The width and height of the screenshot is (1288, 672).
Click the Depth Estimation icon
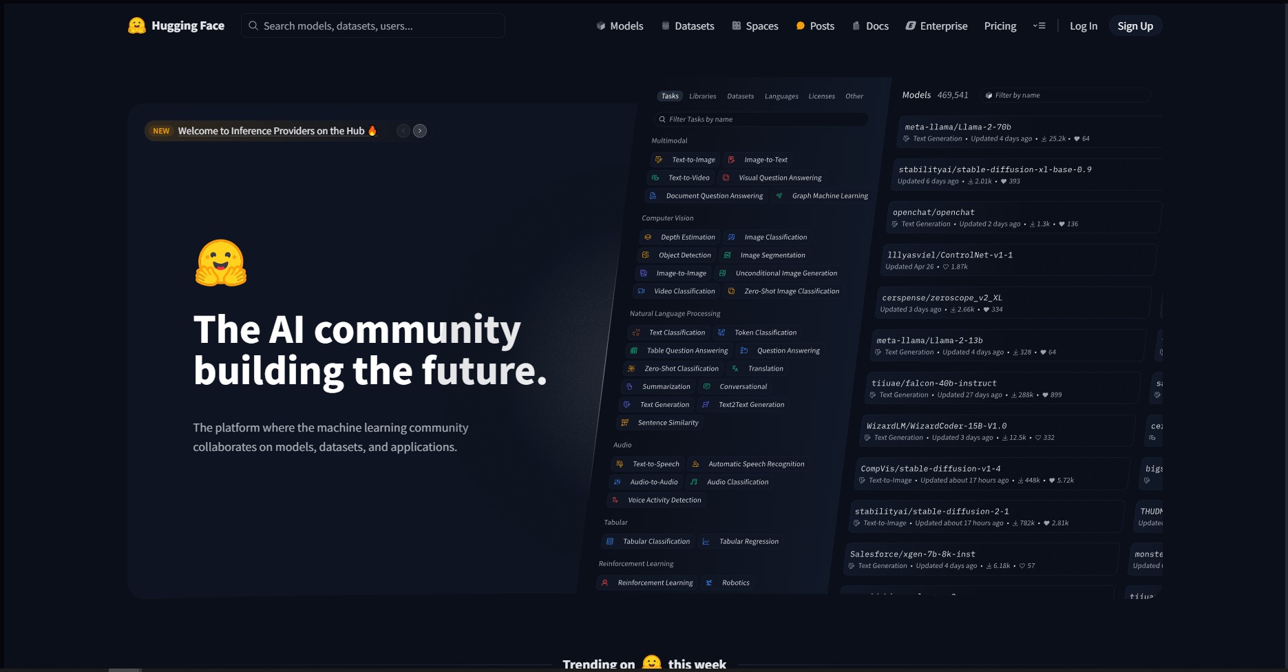648,237
